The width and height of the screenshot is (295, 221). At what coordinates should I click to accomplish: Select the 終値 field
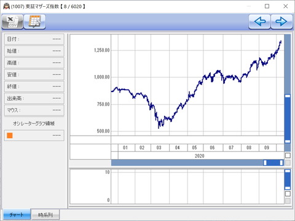pyautogui.click(x=34, y=87)
